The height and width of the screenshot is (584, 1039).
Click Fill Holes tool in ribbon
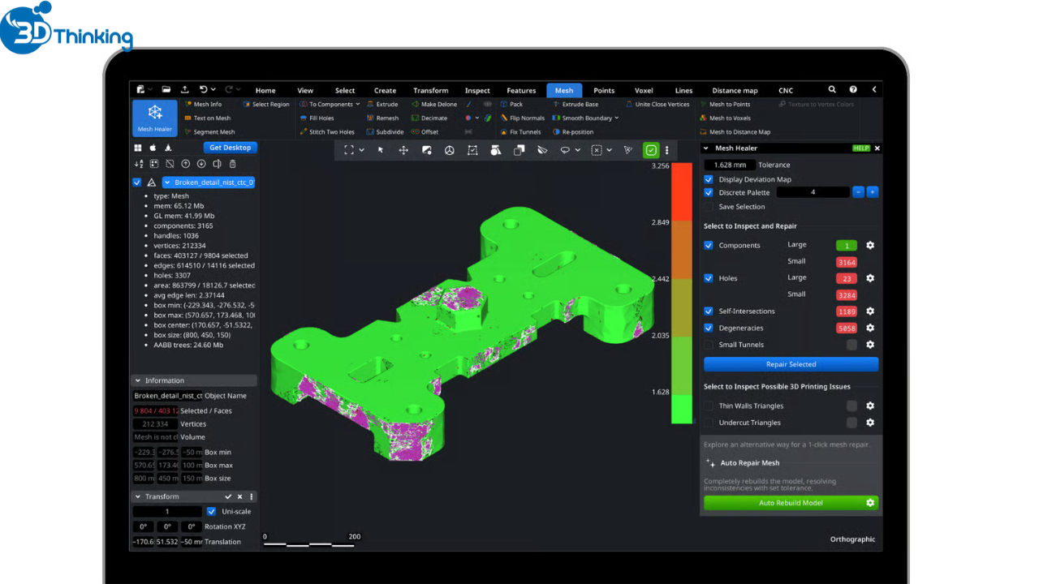(317, 118)
